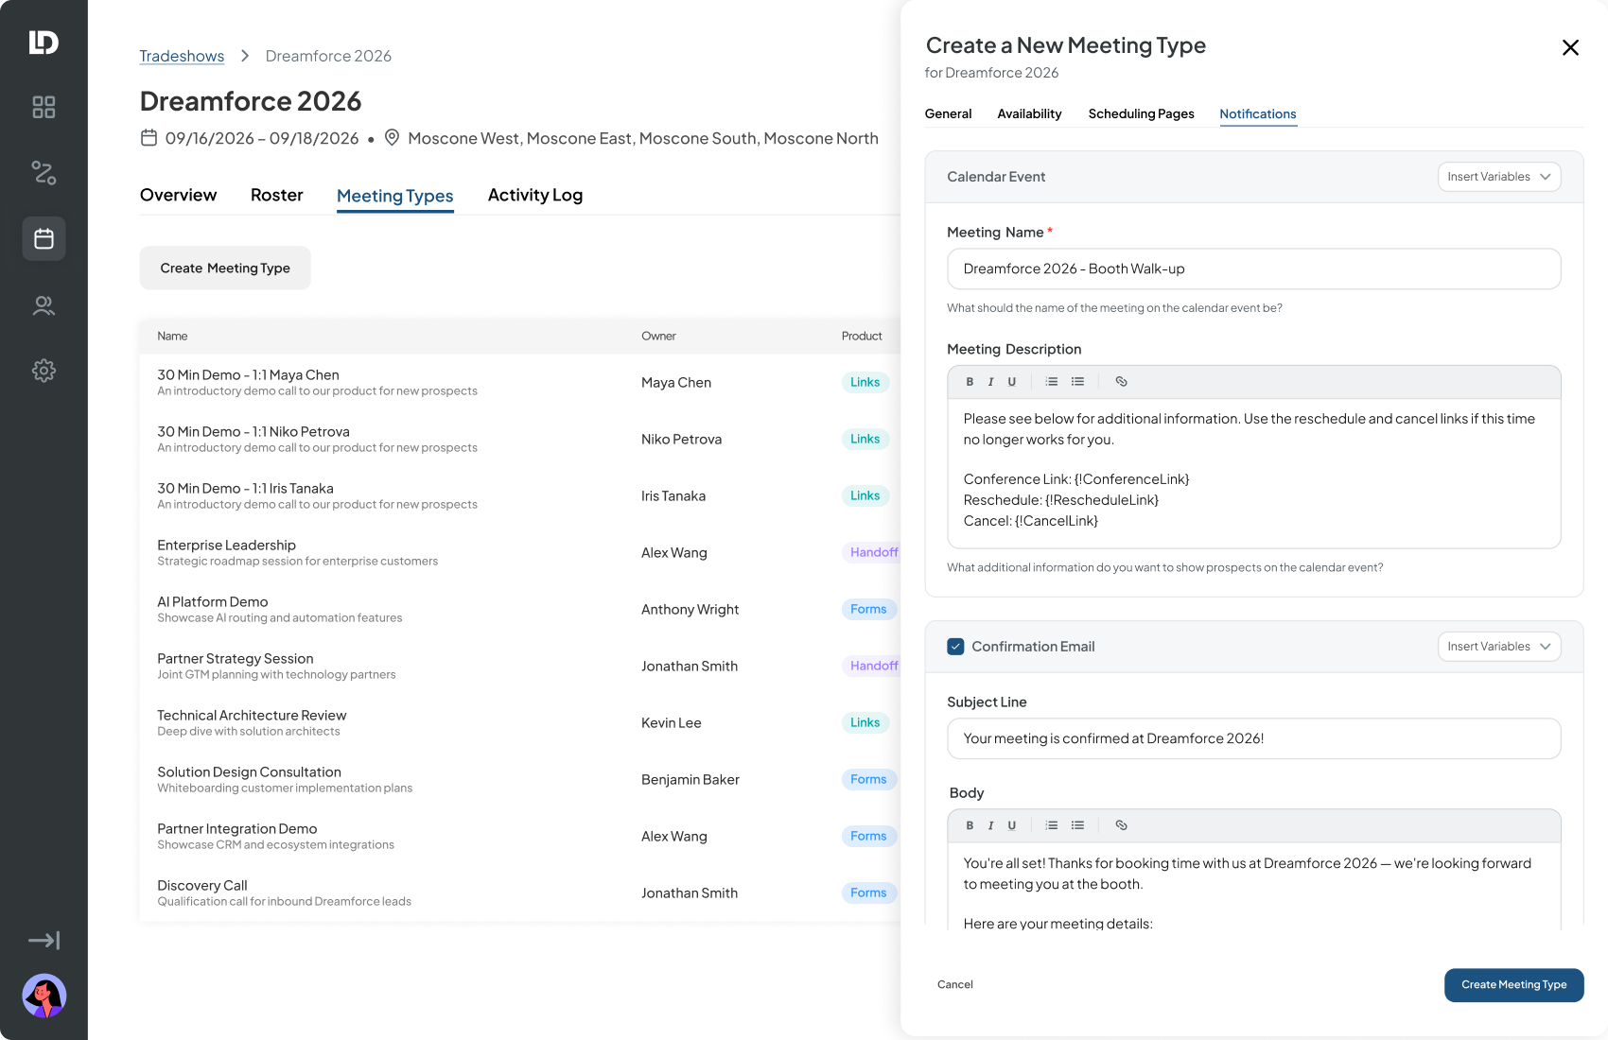Click the gray Create Meeting Type button
Image resolution: width=1608 pixels, height=1040 pixels.
click(x=225, y=269)
